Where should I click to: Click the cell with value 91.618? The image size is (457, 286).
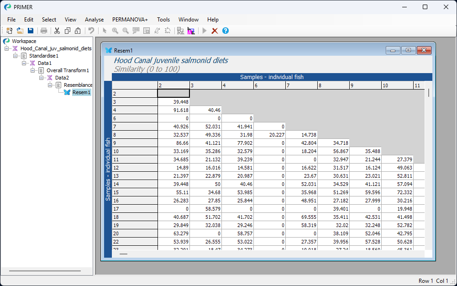(173, 110)
